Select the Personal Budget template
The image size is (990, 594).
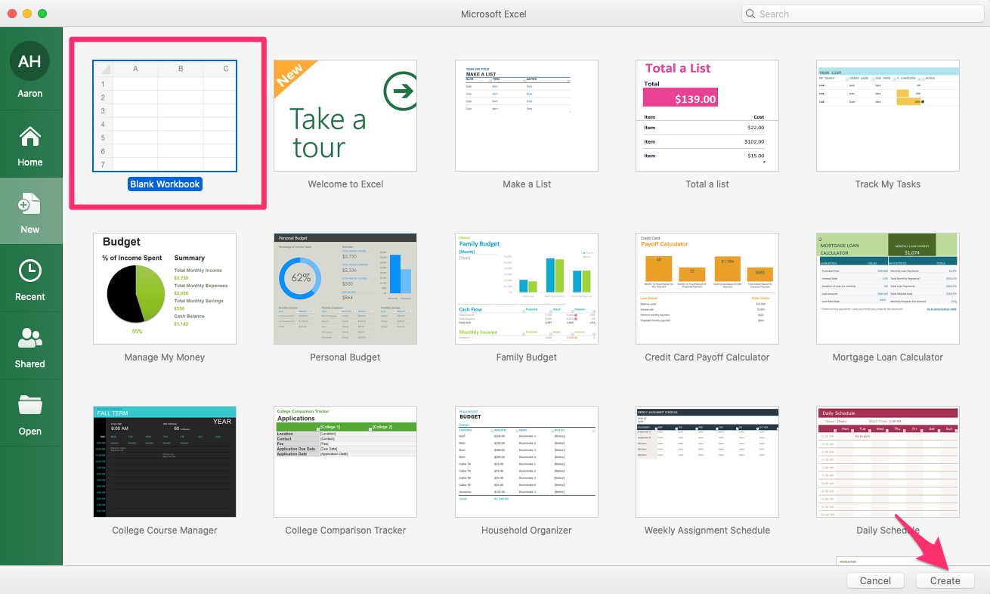point(345,289)
